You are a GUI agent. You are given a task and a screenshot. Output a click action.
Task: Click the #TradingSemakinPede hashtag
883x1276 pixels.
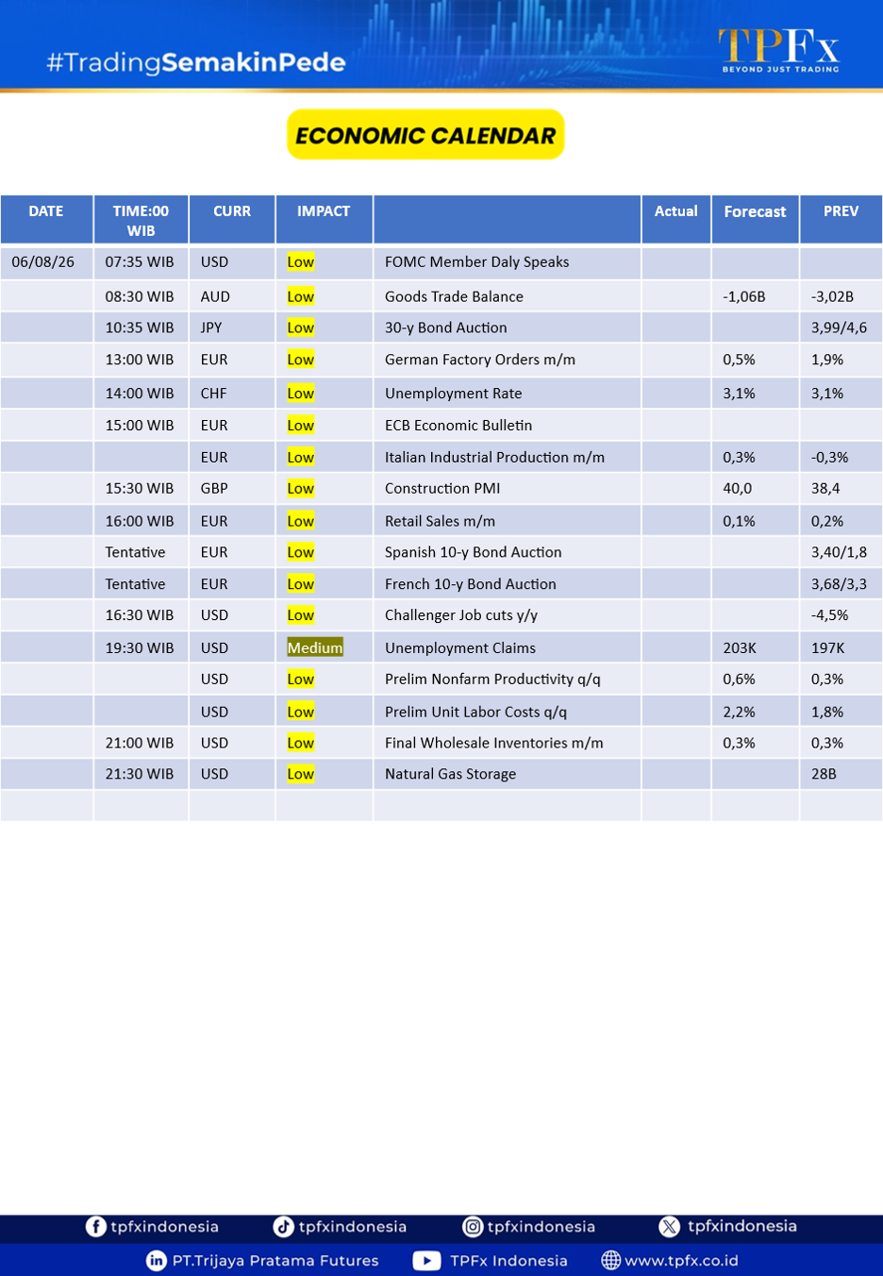coord(196,62)
